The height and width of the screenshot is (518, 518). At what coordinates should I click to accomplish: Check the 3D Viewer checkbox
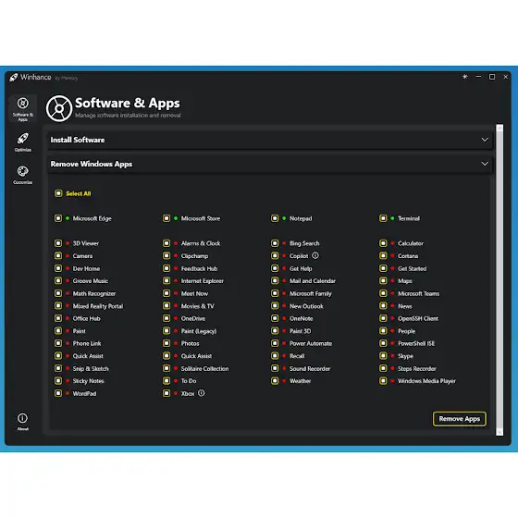58,243
